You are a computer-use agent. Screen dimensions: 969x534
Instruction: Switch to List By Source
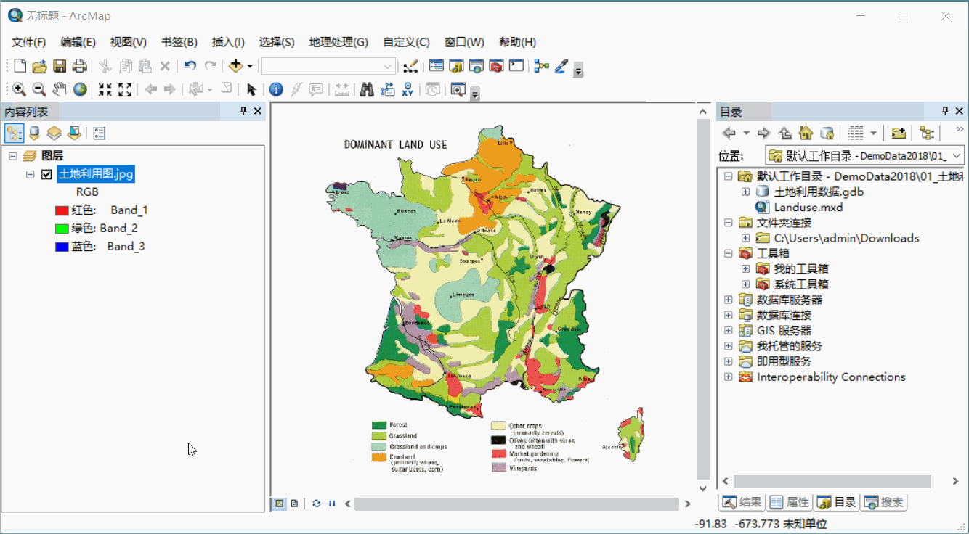pyautogui.click(x=33, y=133)
